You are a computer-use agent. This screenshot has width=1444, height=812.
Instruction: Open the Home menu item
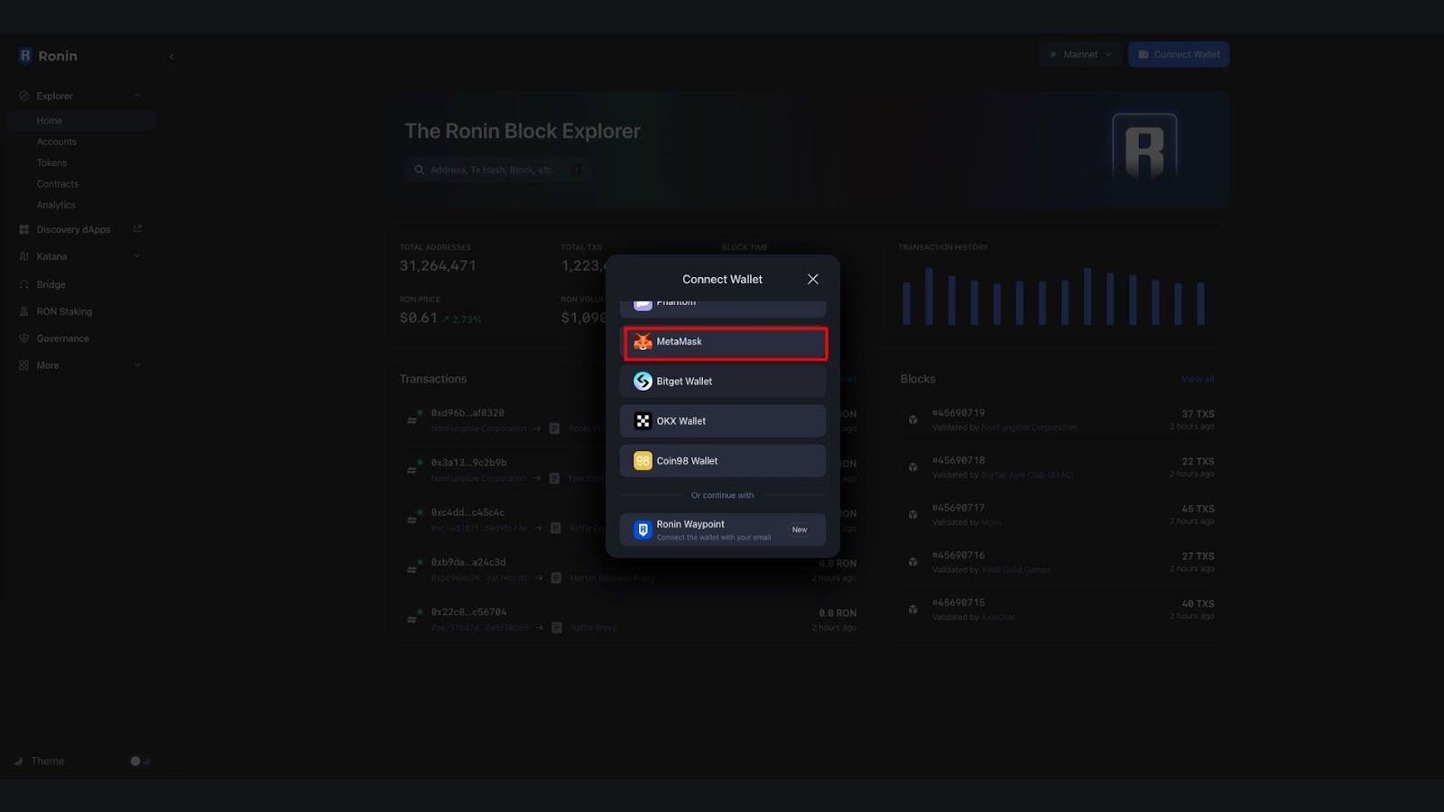[x=79, y=121]
